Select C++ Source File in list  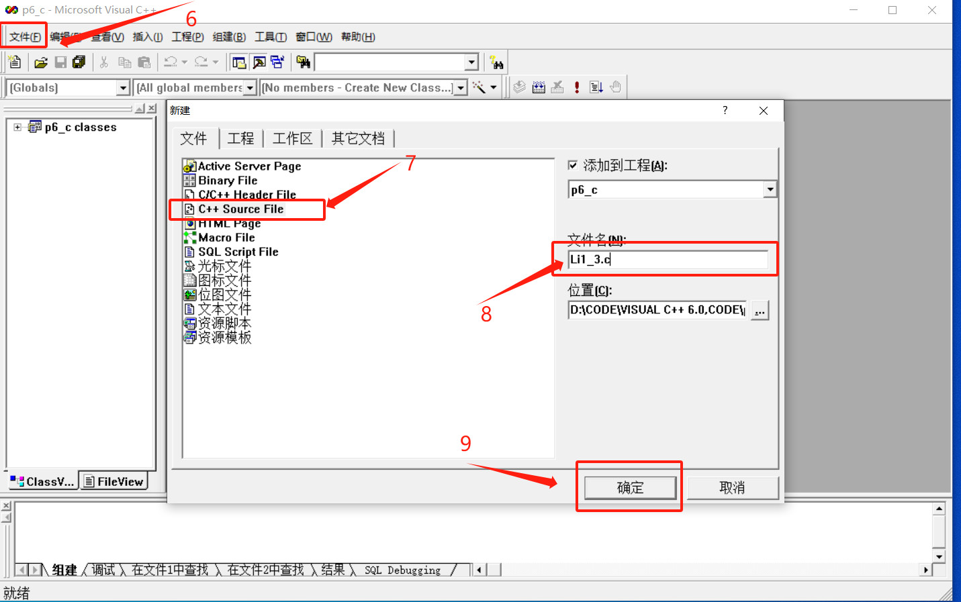[241, 209]
